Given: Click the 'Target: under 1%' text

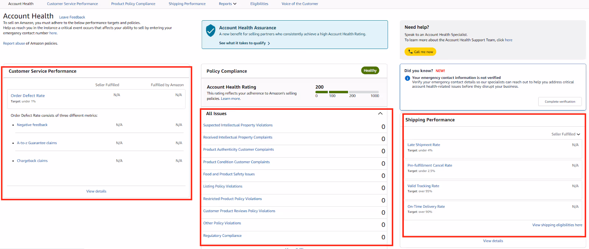Looking at the screenshot, I should [x=23, y=101].
